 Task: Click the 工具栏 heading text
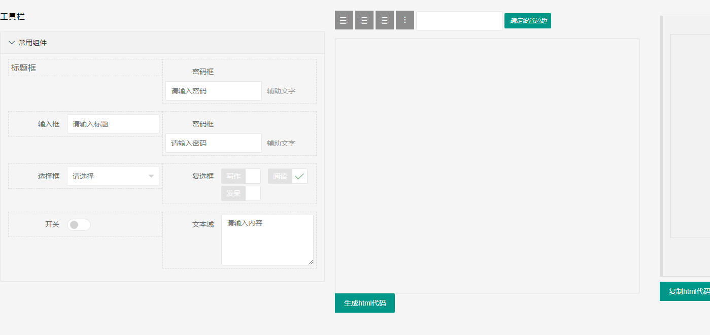click(13, 17)
